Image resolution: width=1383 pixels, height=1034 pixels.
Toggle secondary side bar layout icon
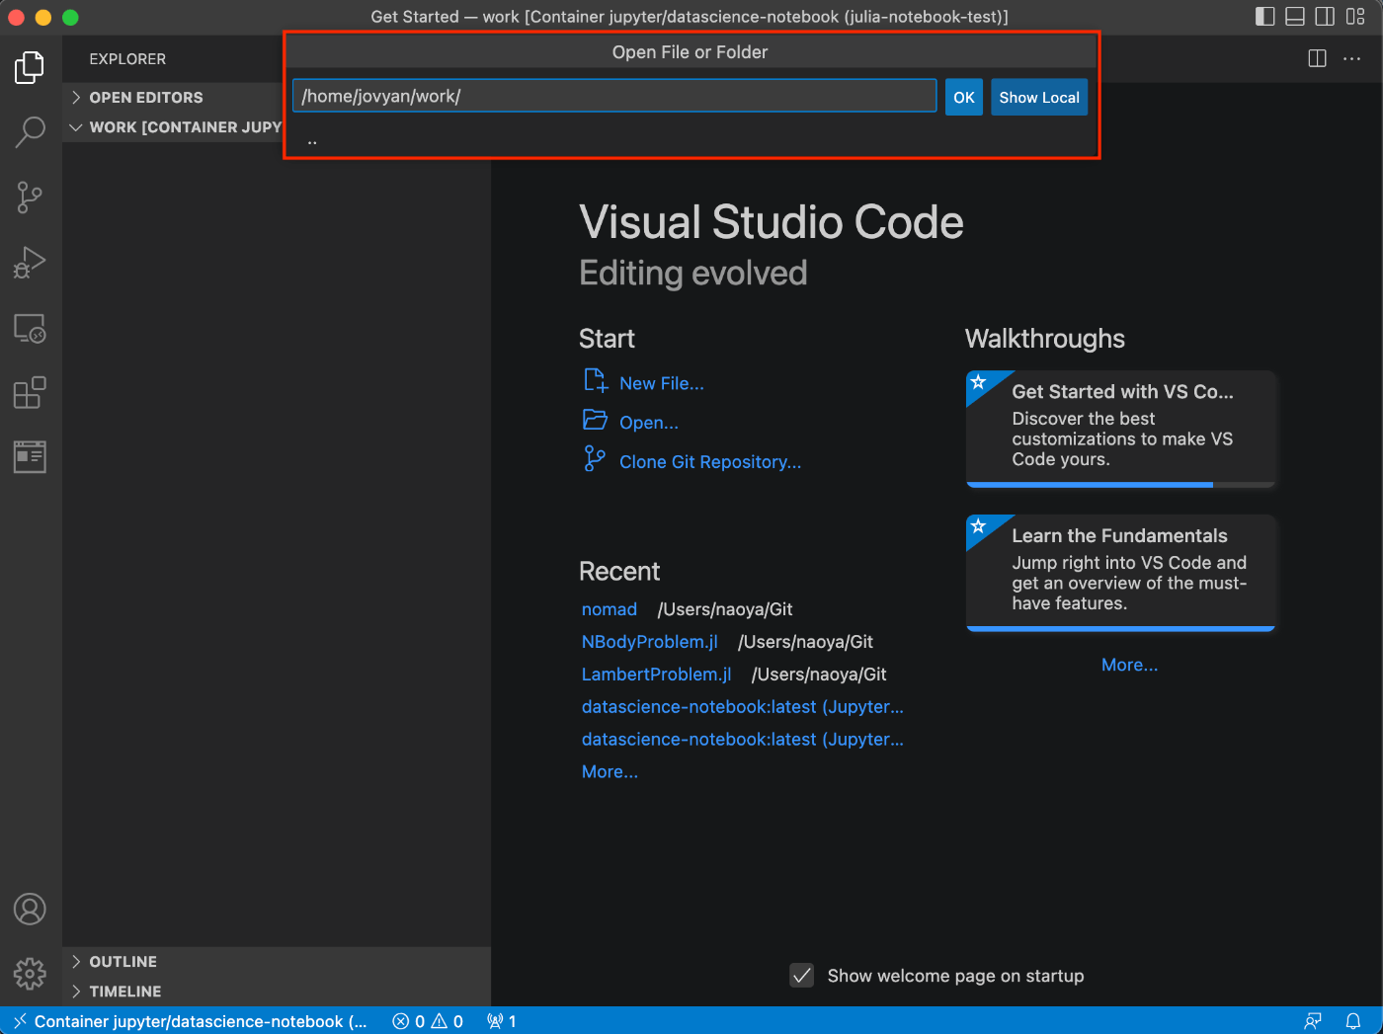(1326, 17)
